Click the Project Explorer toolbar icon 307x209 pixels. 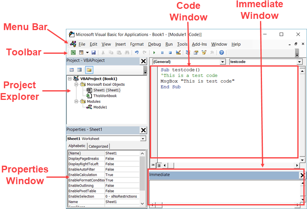click(188, 53)
